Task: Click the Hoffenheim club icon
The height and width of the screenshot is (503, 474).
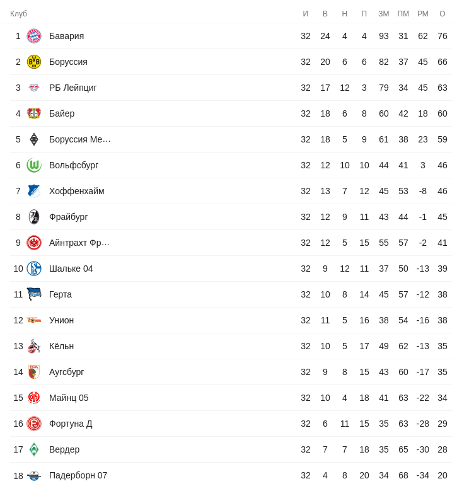Action: coord(34,191)
